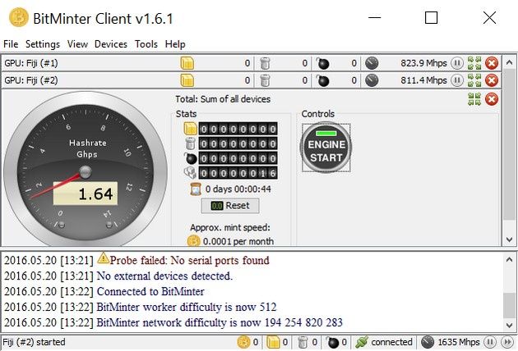Screen dimensions: 518x351
Task: Open the Help menu
Action: [x=175, y=43]
